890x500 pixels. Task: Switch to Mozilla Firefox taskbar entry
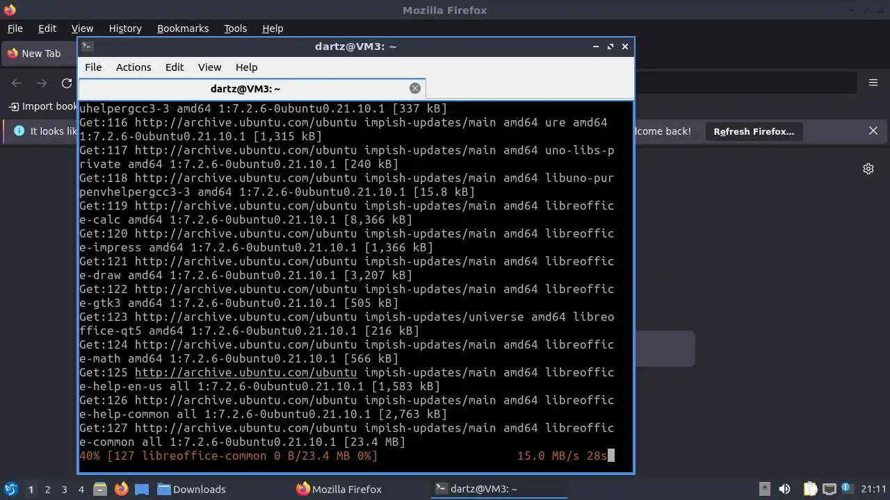coord(339,489)
